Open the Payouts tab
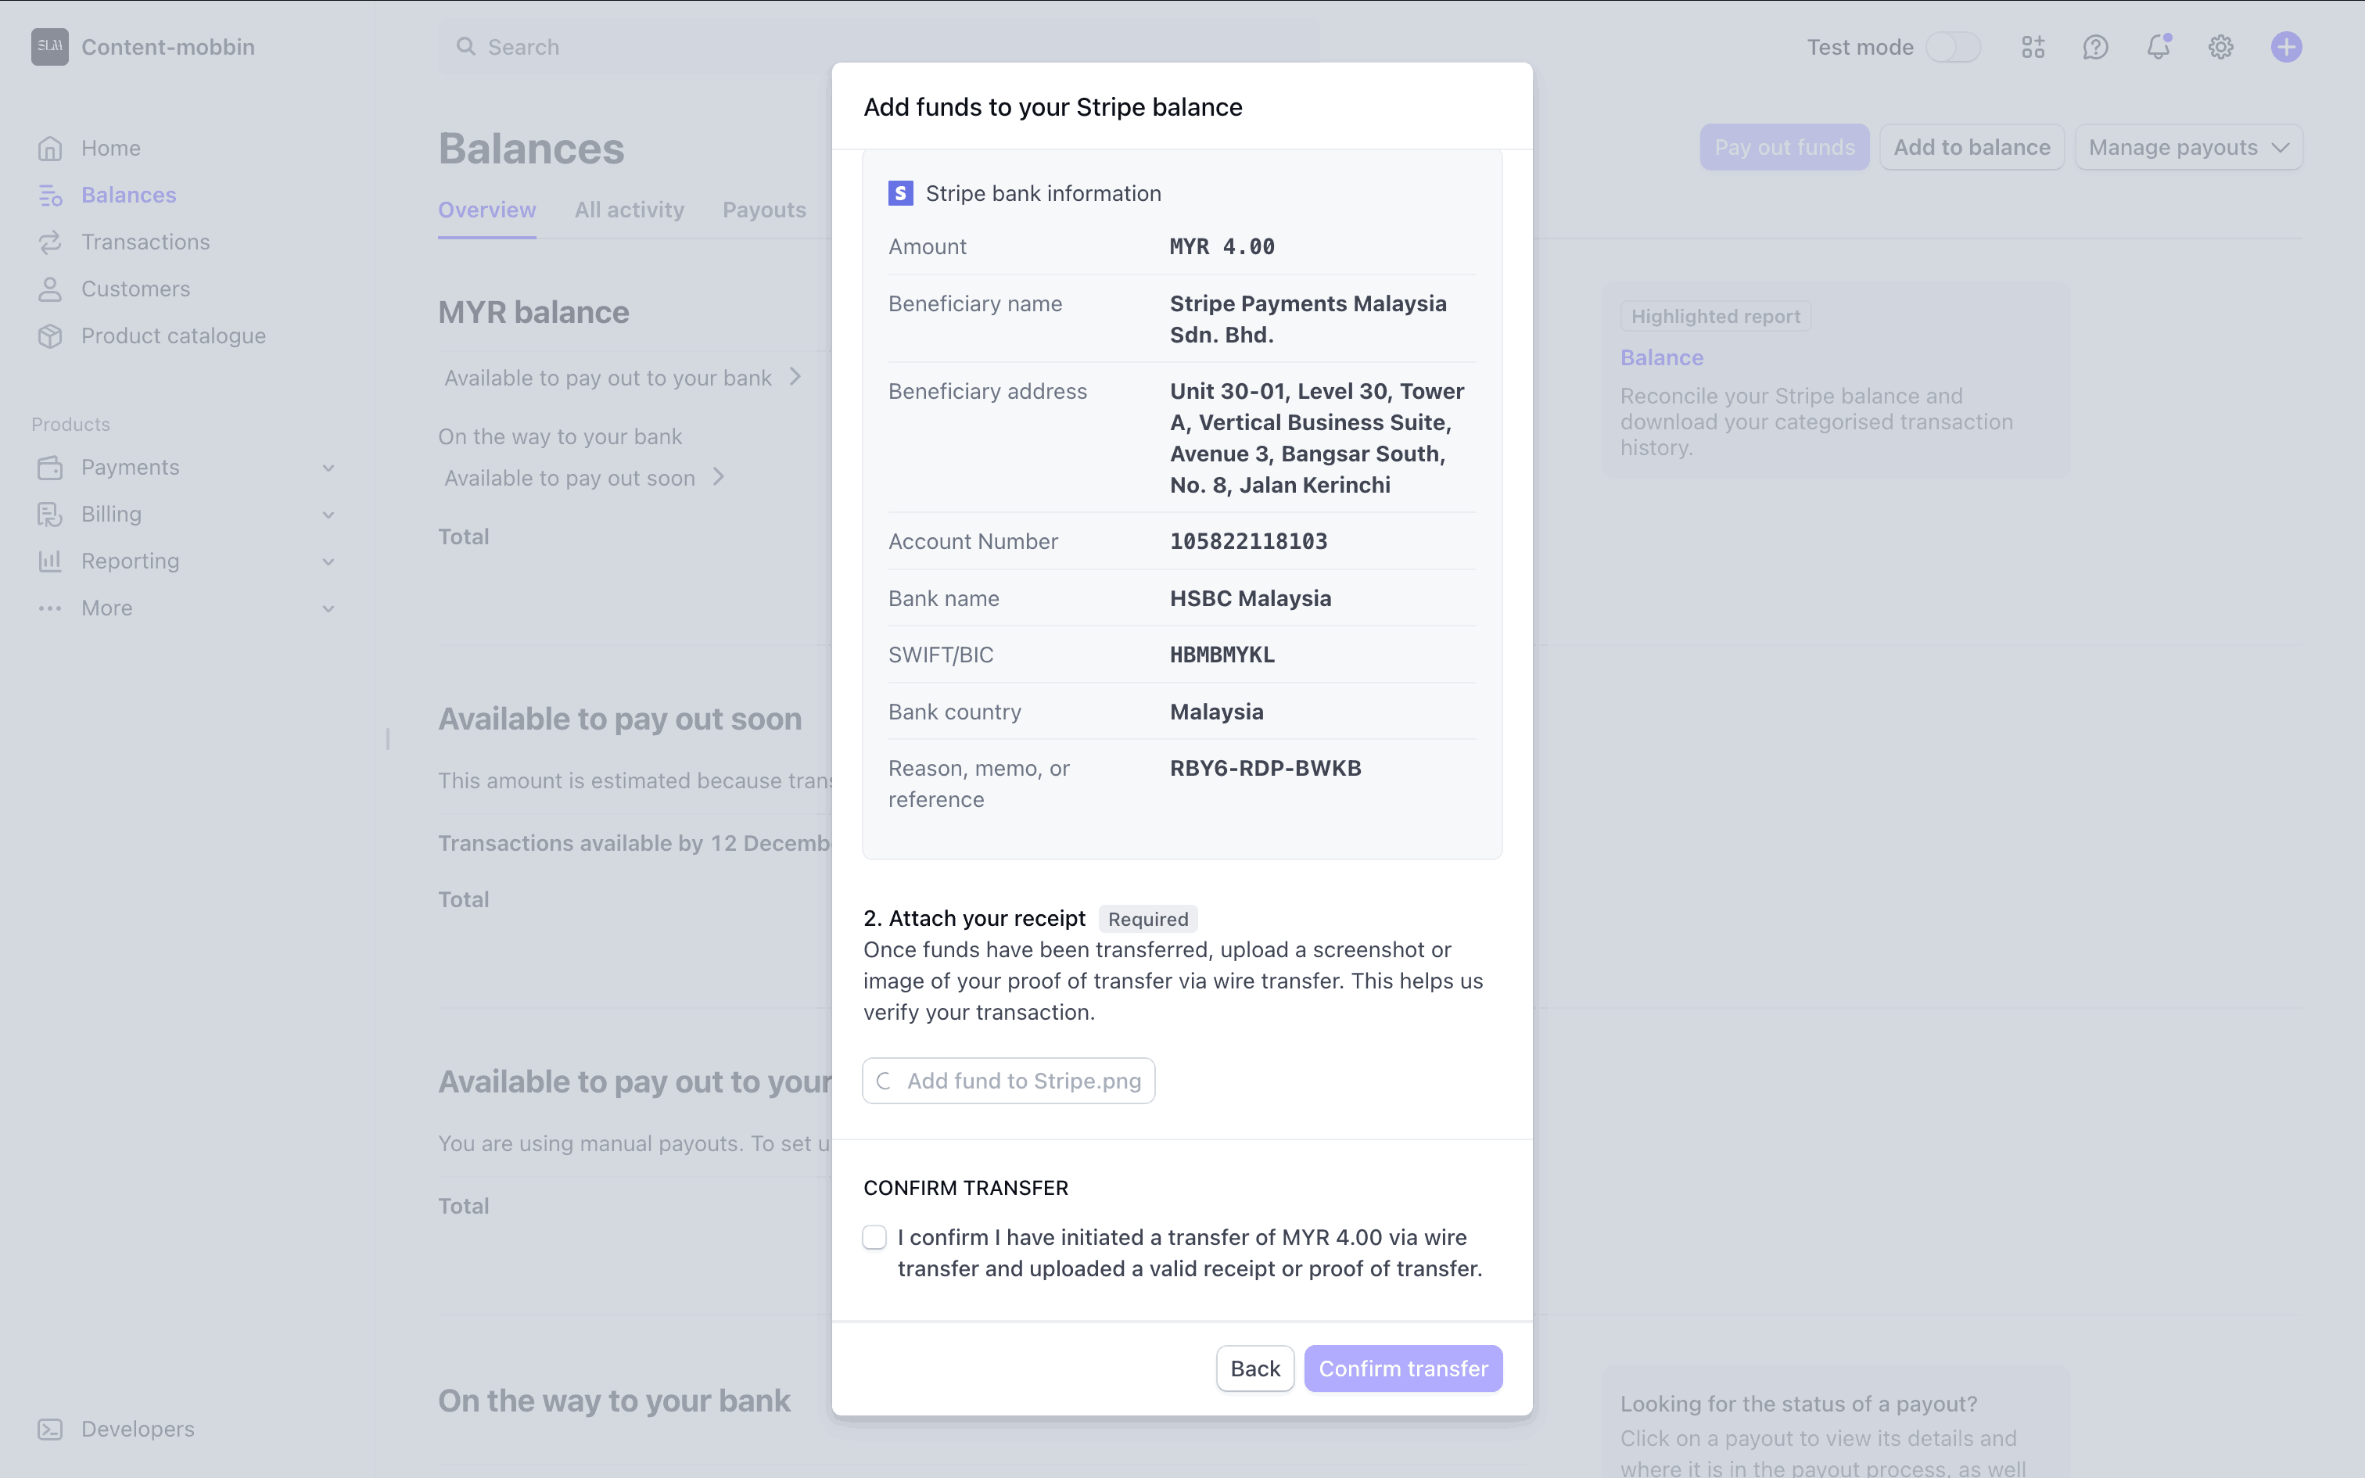Viewport: 2365px width, 1478px height. (x=763, y=210)
